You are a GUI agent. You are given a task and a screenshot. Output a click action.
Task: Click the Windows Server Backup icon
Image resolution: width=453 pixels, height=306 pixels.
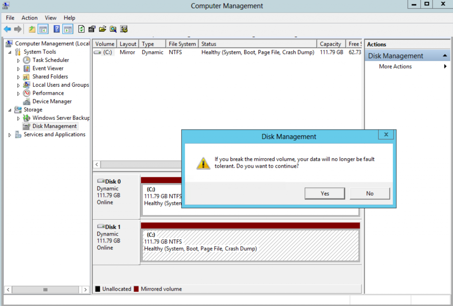27,118
